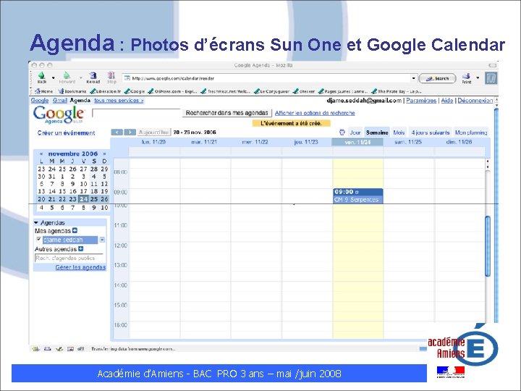Go to the previous week with the left arrow

(117, 133)
